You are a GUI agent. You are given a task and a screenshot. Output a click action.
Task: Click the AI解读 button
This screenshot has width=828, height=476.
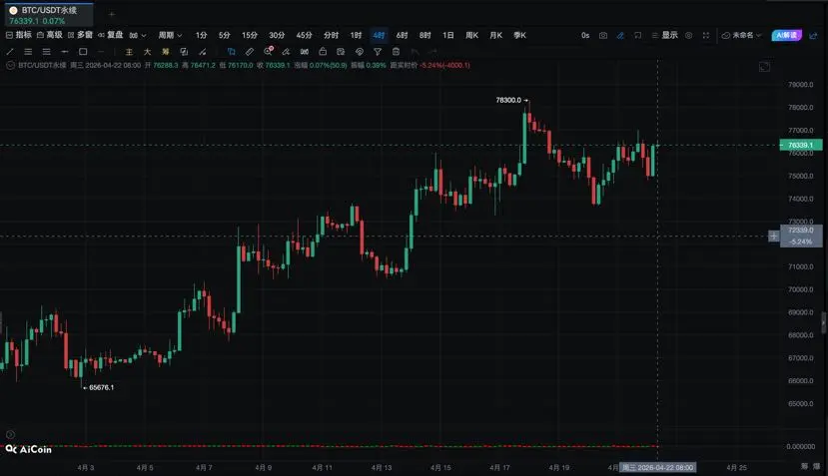tap(786, 35)
